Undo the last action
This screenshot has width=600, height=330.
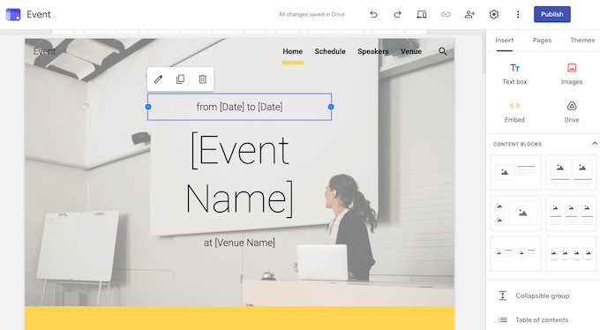(x=373, y=14)
